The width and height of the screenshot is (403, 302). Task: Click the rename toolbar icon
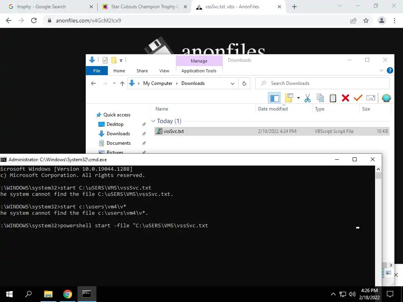[x=370, y=98]
